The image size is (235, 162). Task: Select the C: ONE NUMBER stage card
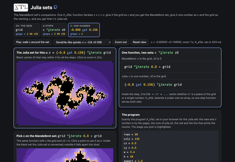[84, 30]
